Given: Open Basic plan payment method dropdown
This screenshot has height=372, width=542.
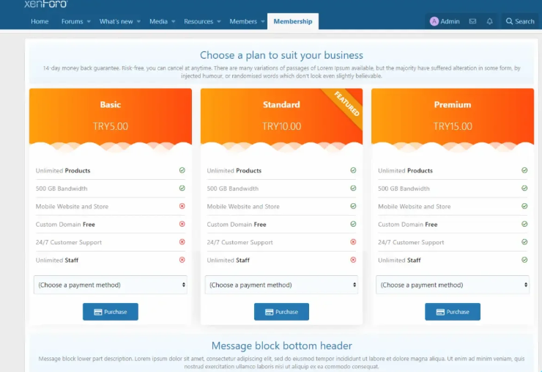Looking at the screenshot, I should click(x=110, y=285).
